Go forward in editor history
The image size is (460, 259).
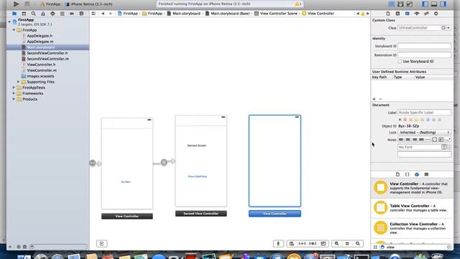(x=110, y=14)
